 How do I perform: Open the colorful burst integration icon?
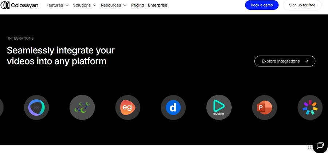310,108
